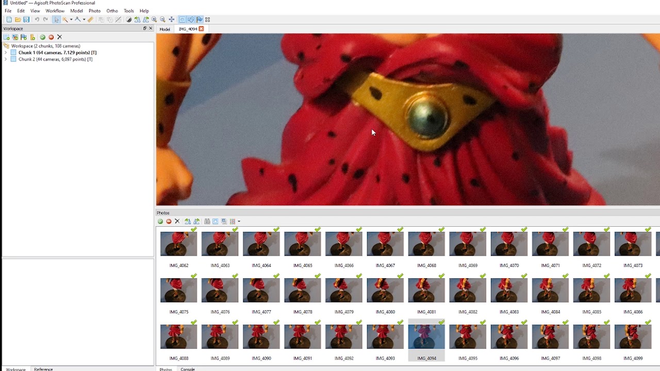Open the Tools menu
This screenshot has width=660, height=371.
129,11
